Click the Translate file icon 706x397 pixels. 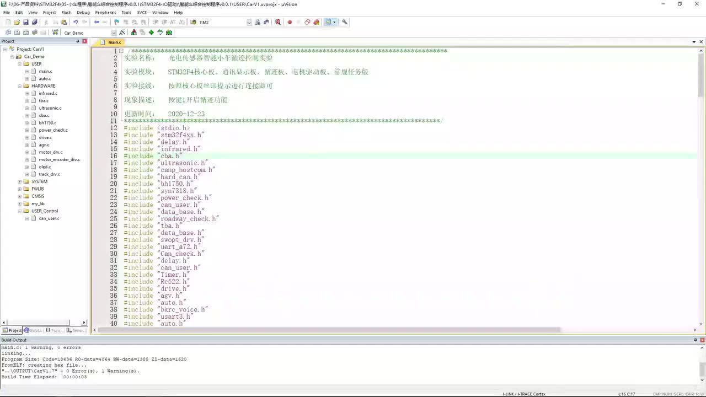tap(8, 33)
